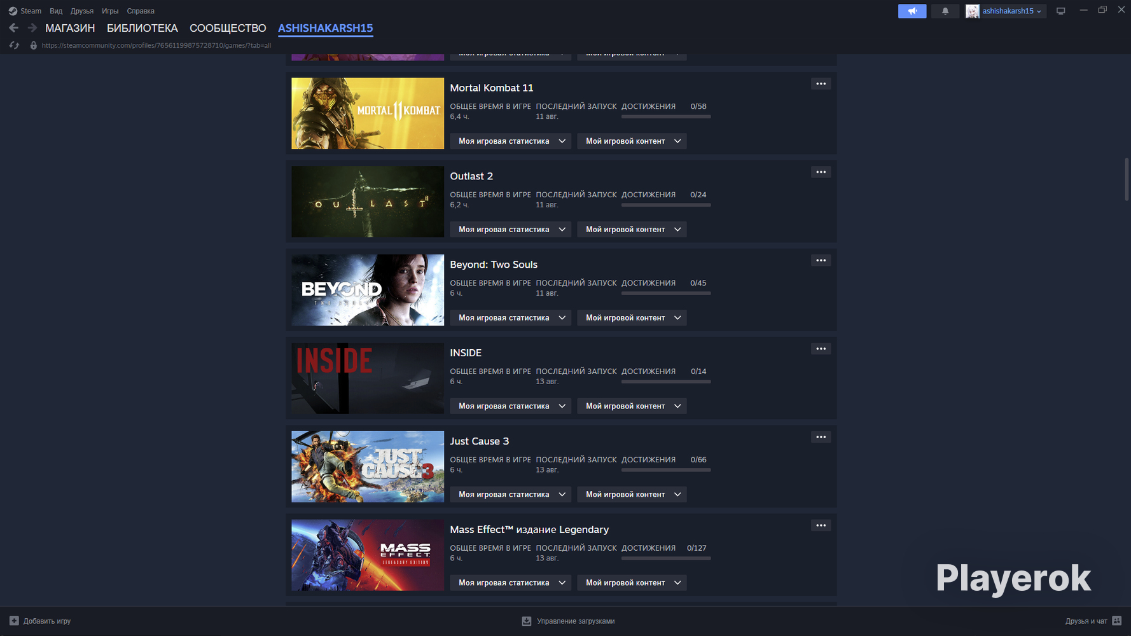Click the steamcommunity profile URL address bar
The height and width of the screenshot is (636, 1131).
pyautogui.click(x=156, y=45)
